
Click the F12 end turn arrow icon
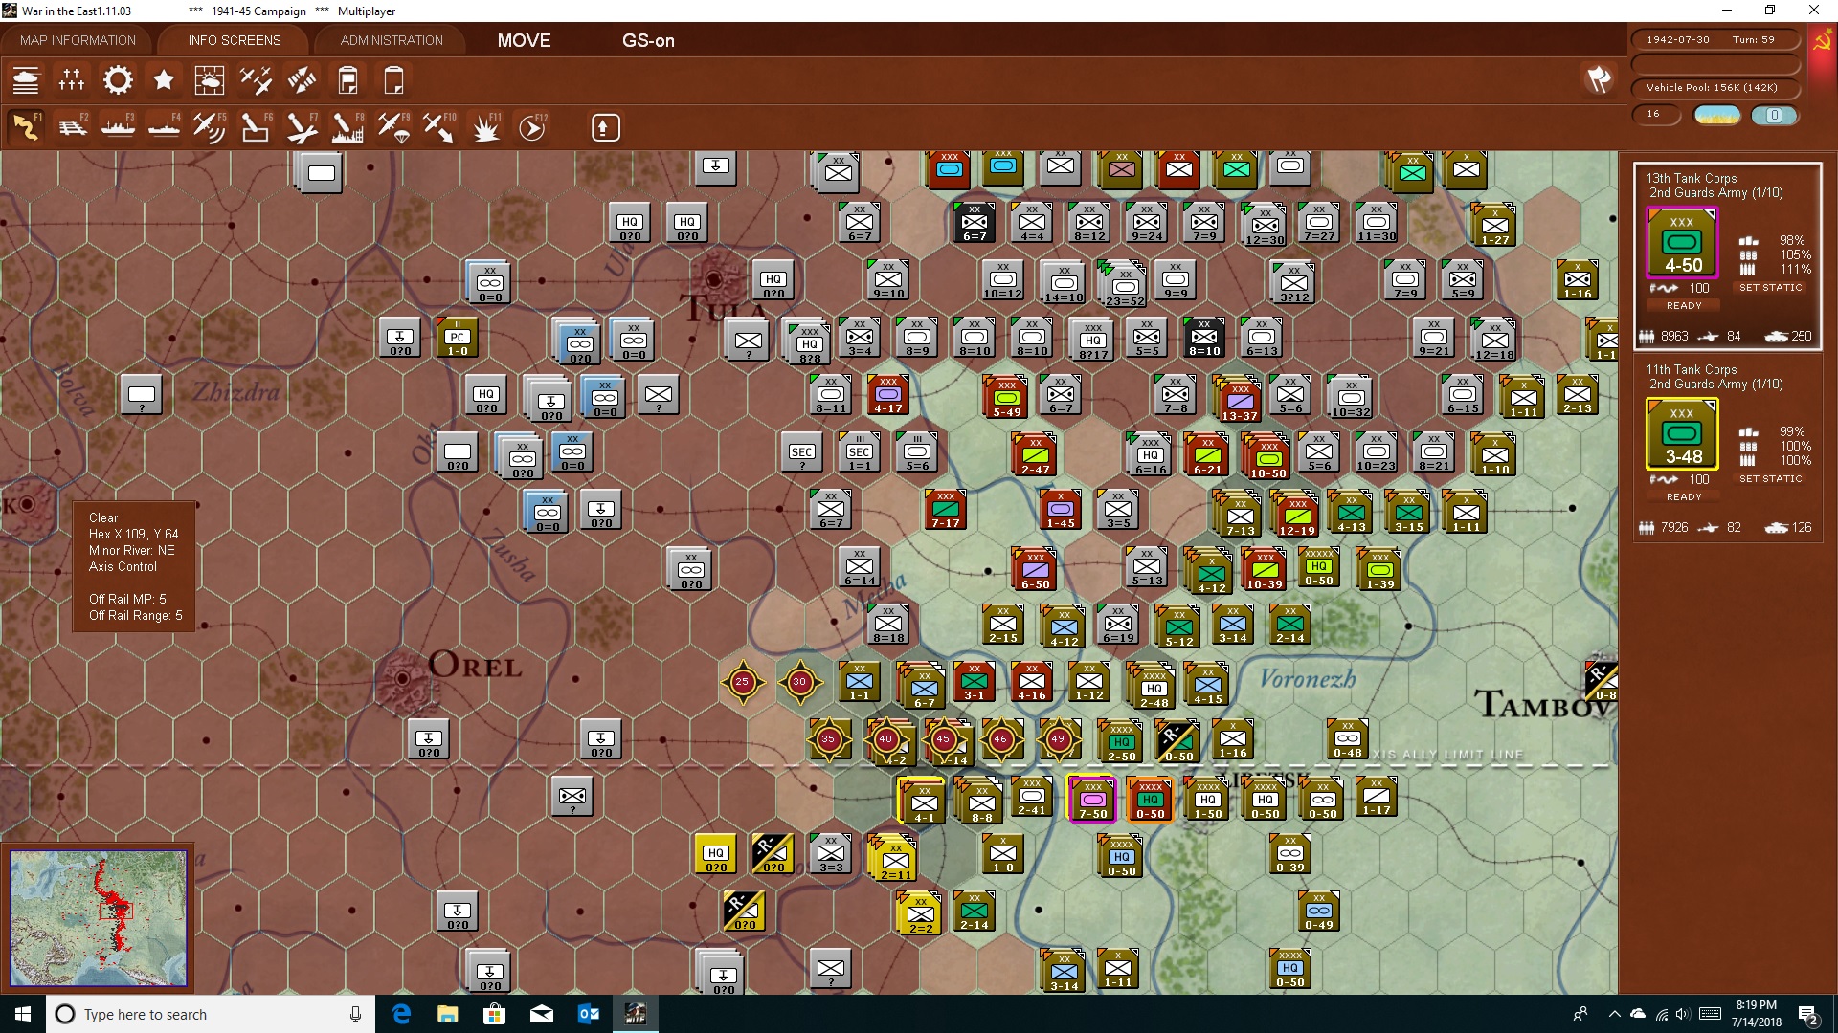tap(531, 127)
